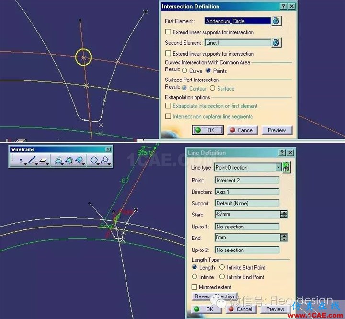This screenshot has width=345, height=319.
Task: Select Infinite Start Point radio button
Action: pyautogui.click(x=222, y=267)
